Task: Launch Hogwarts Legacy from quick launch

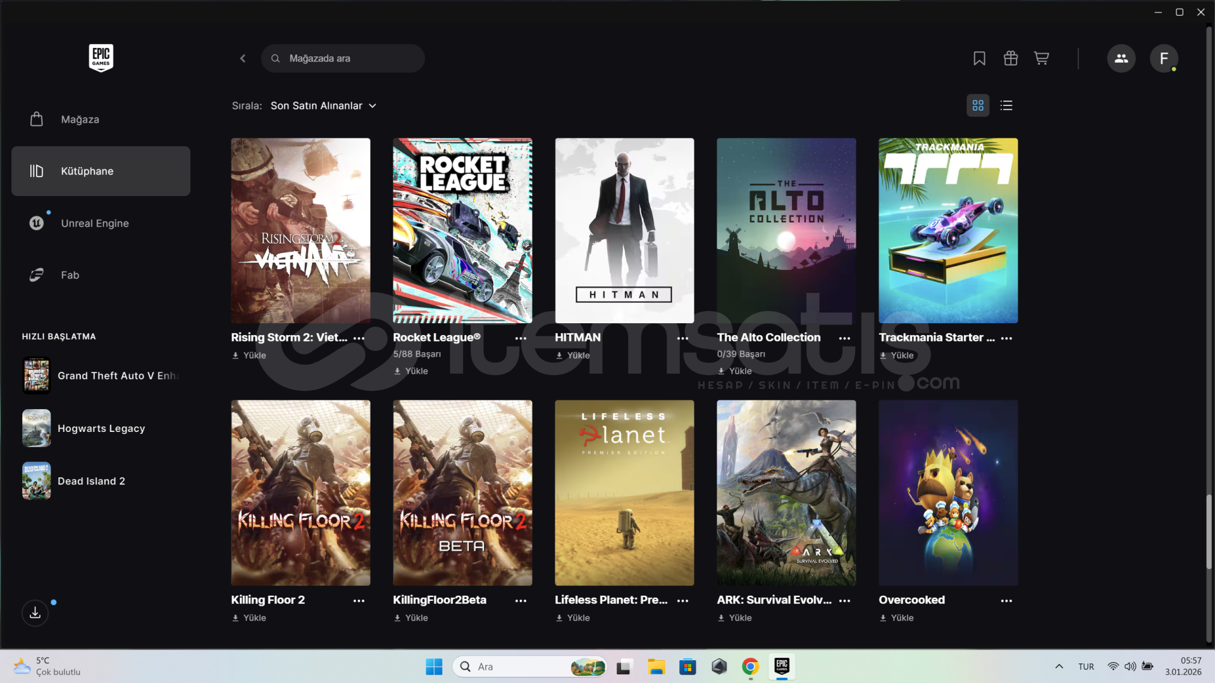Action: 101,428
